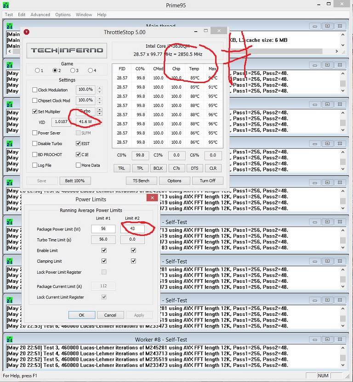Select profile radio button 4
The width and height of the screenshot is (353, 382).
[x=90, y=70]
